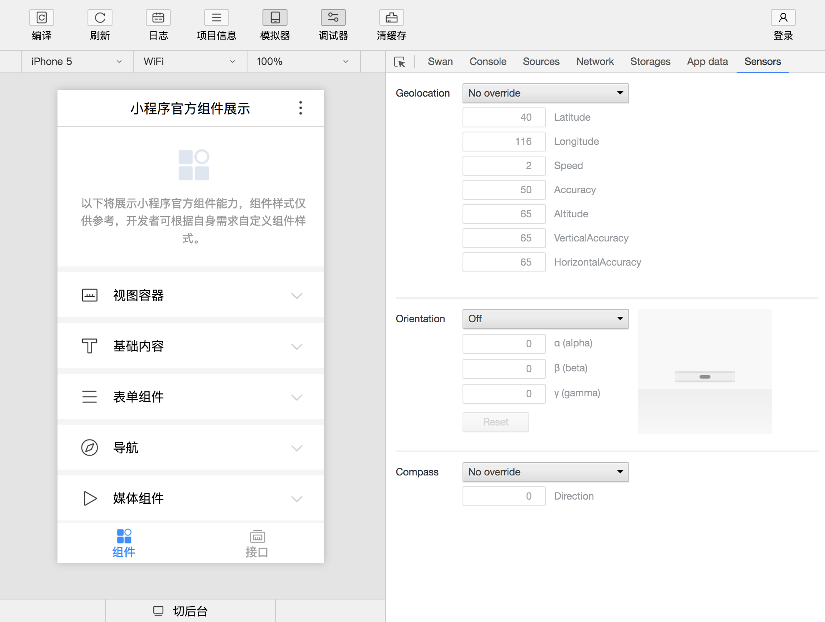The image size is (825, 622).
Task: Click the 清缓存 clear cache icon
Action: (392, 17)
